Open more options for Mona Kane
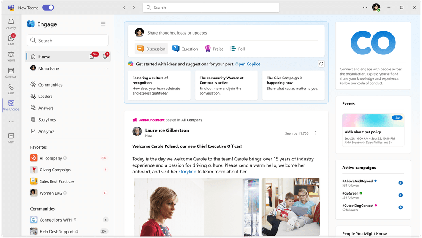 pyautogui.click(x=106, y=68)
